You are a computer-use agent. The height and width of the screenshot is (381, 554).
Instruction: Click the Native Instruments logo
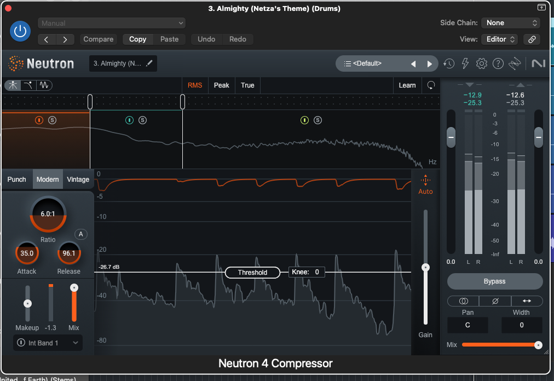(x=539, y=63)
